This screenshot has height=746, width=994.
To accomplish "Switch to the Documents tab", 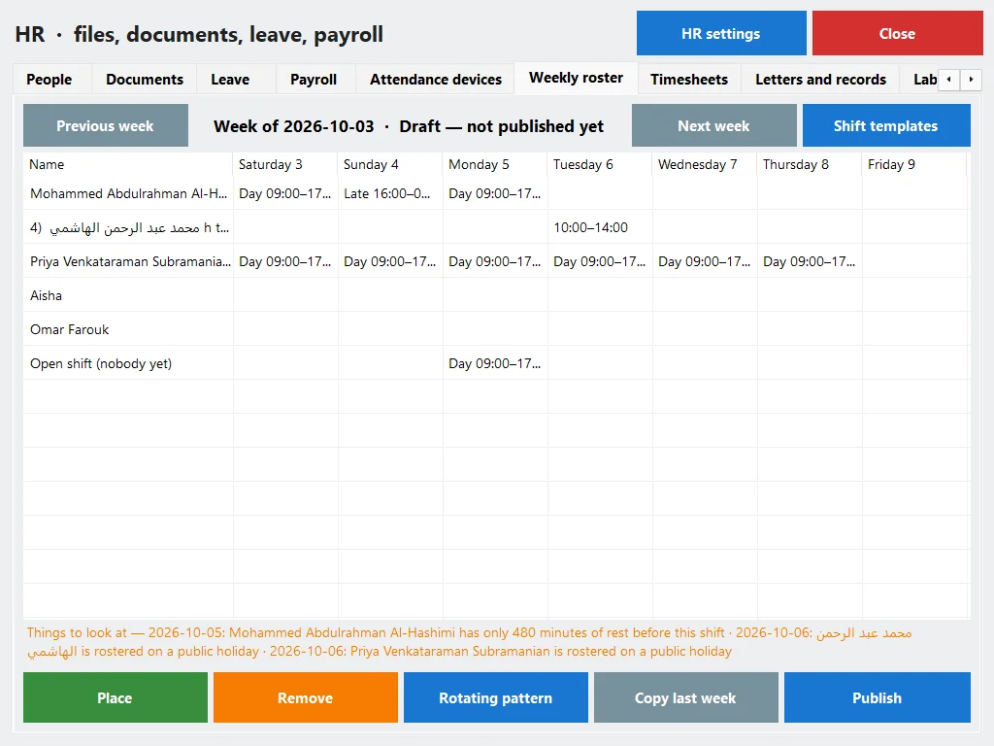I will coord(145,80).
